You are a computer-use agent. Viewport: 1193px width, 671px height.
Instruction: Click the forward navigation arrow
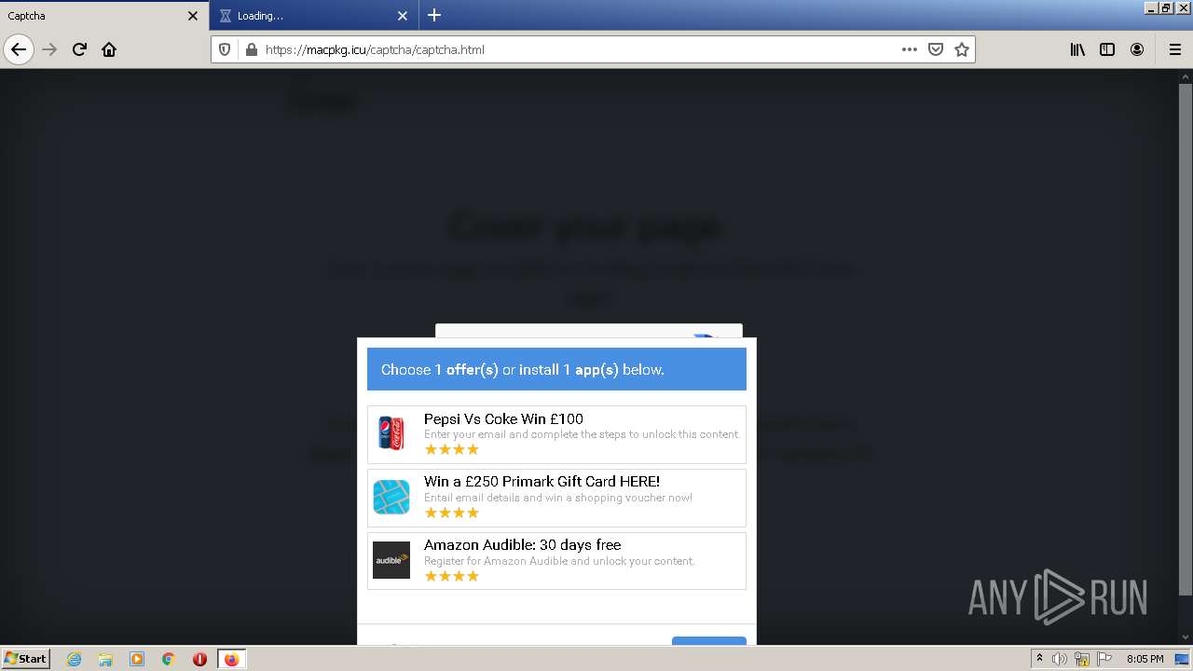49,49
